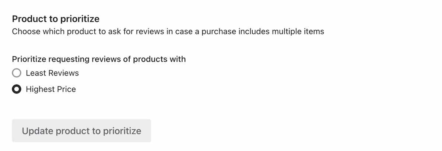The height and width of the screenshot is (151, 442).
Task: Enable prioritizing products with least reviews
Action: 17,73
